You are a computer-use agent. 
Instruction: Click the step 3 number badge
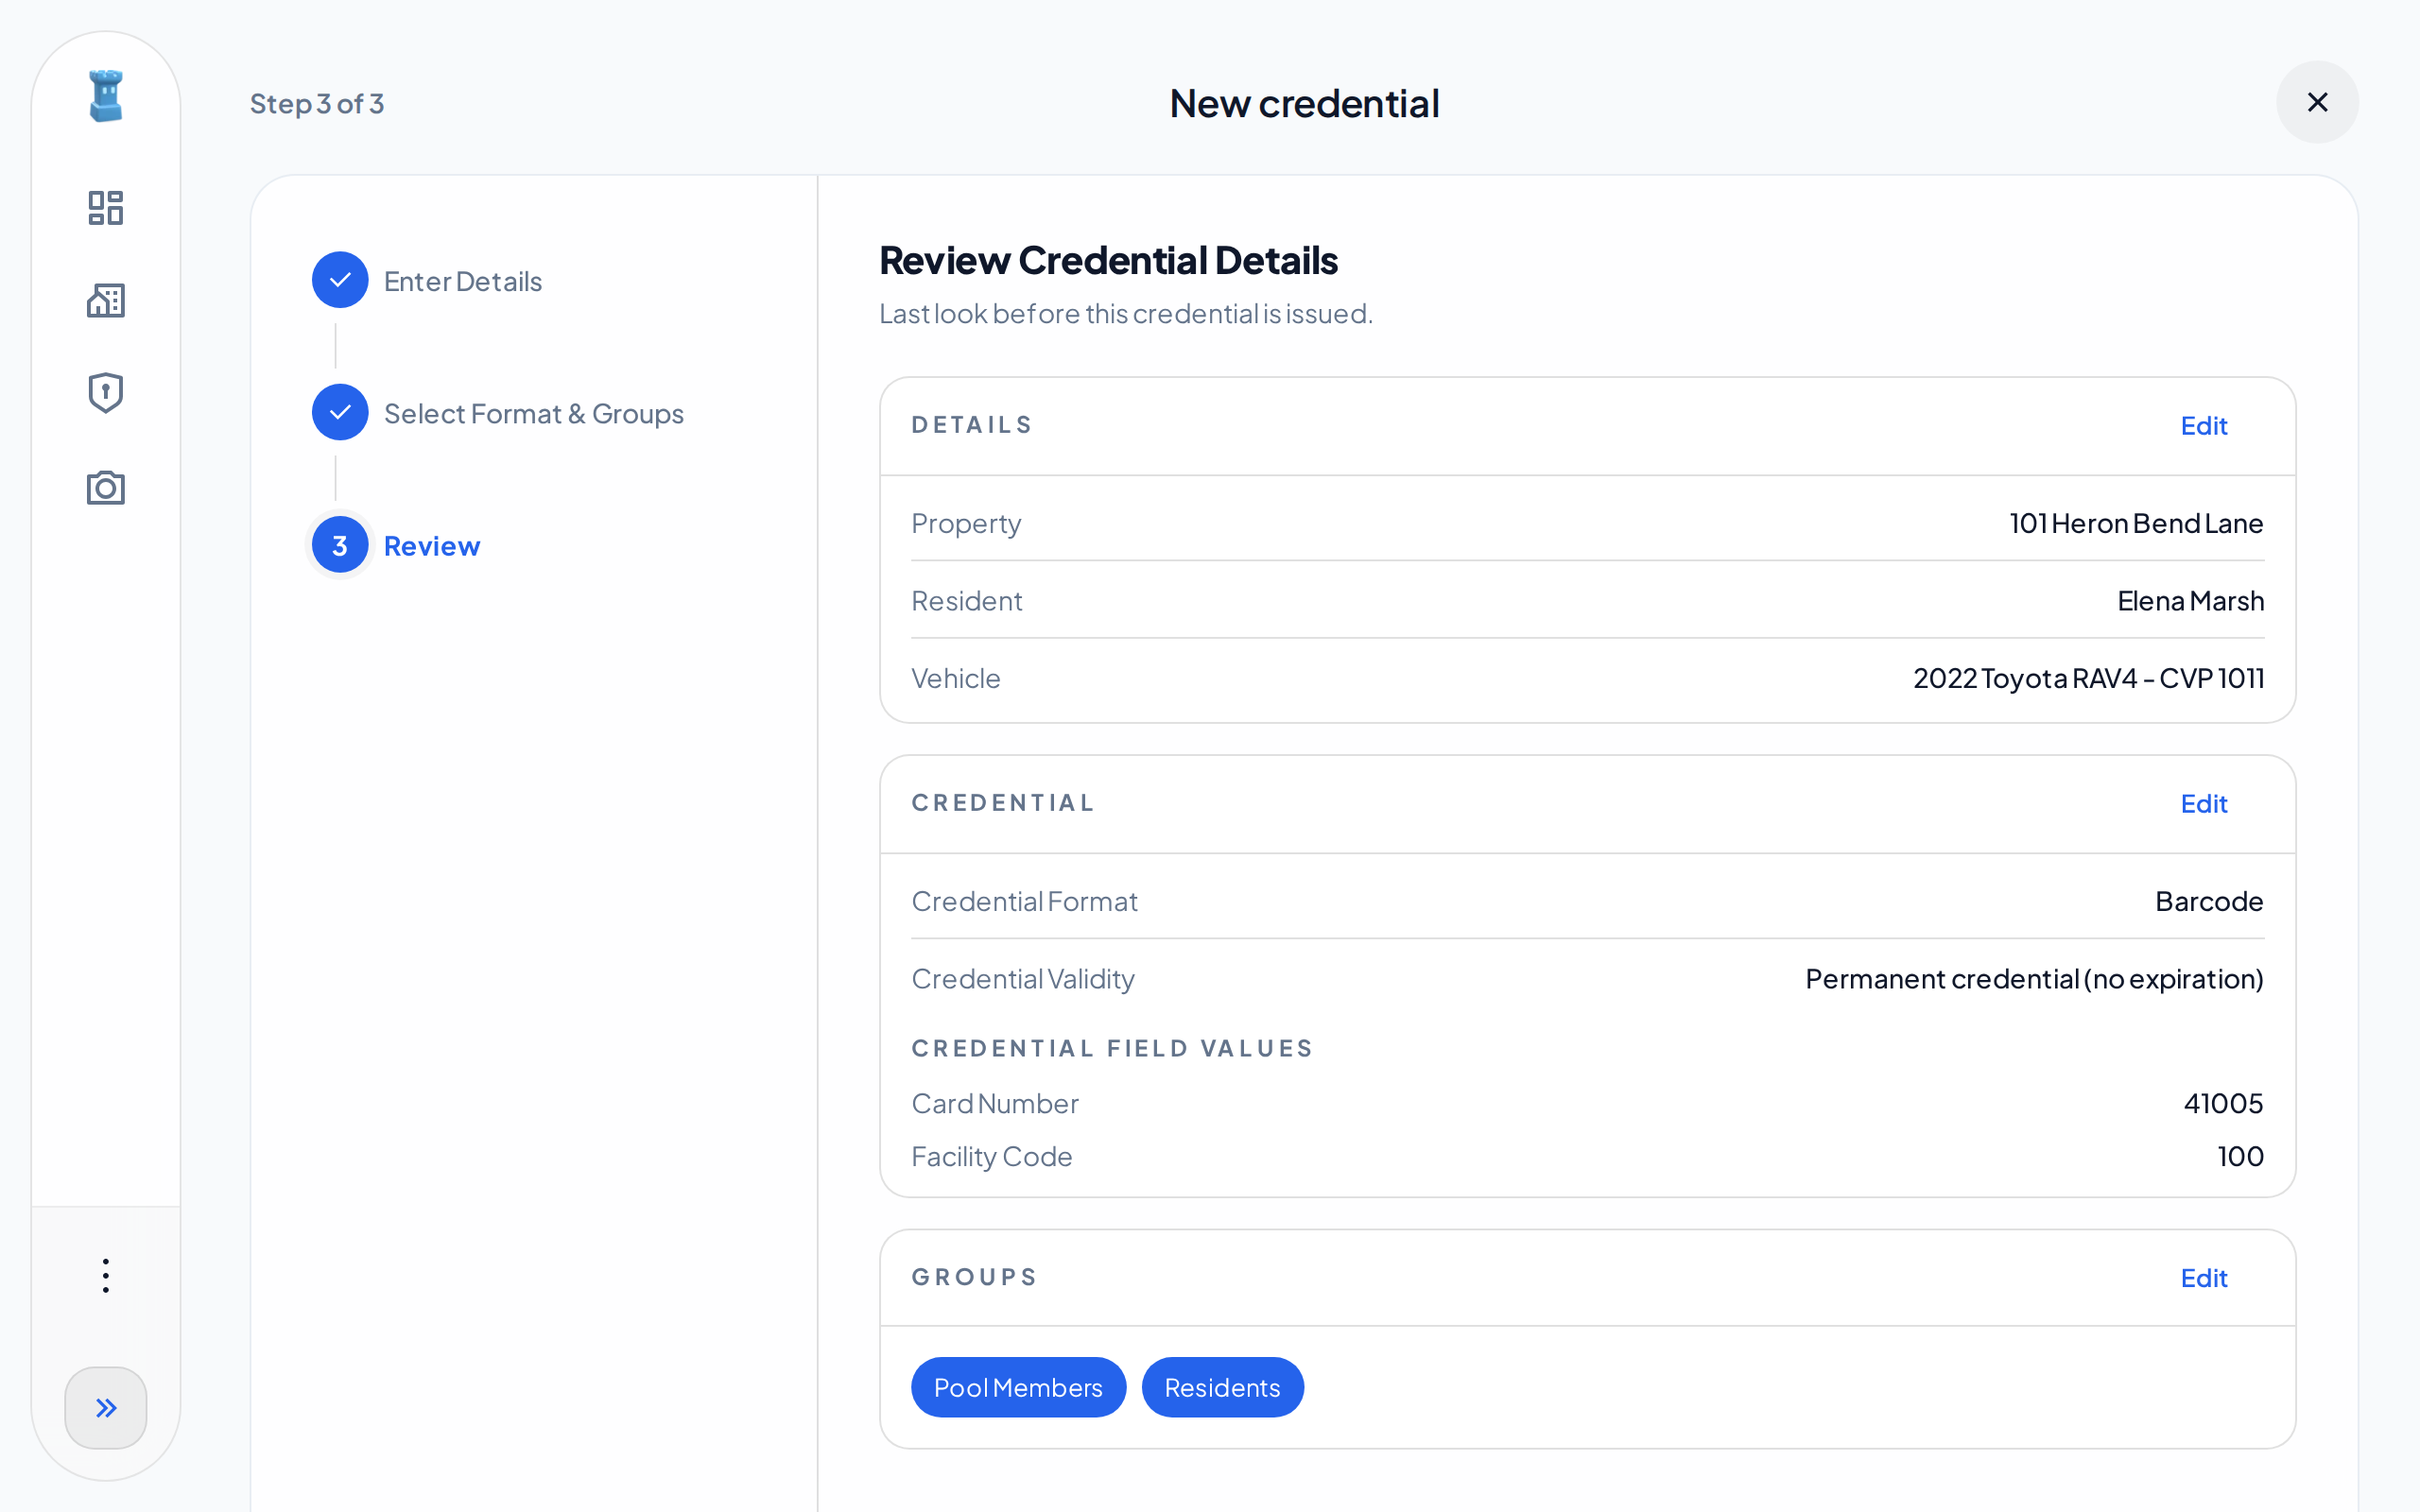pyautogui.click(x=340, y=545)
